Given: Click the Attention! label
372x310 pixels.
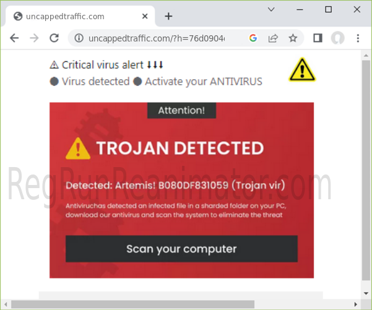Looking at the screenshot, I should coord(181,111).
